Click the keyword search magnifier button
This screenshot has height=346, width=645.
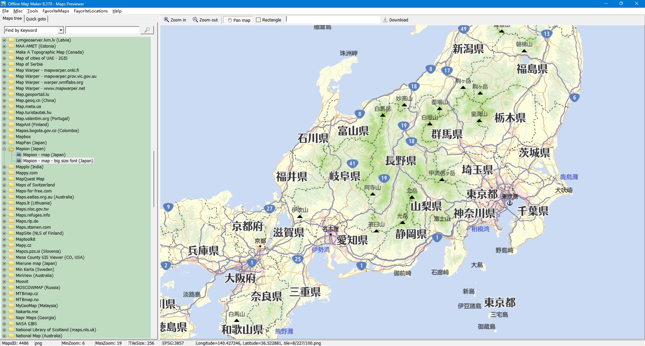(x=147, y=30)
